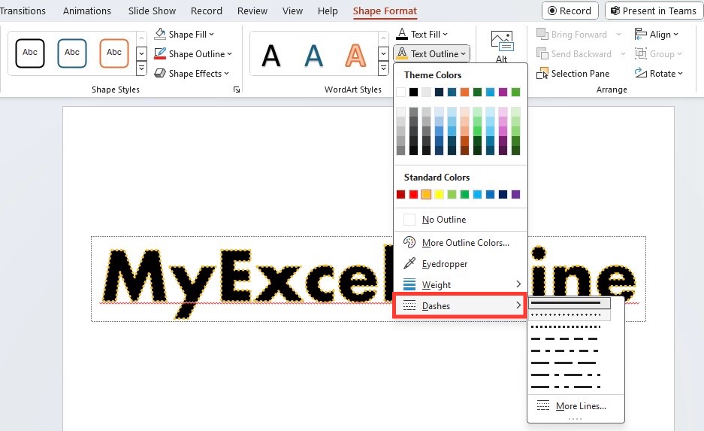Open the Rotate icon menu

pyautogui.click(x=641, y=73)
